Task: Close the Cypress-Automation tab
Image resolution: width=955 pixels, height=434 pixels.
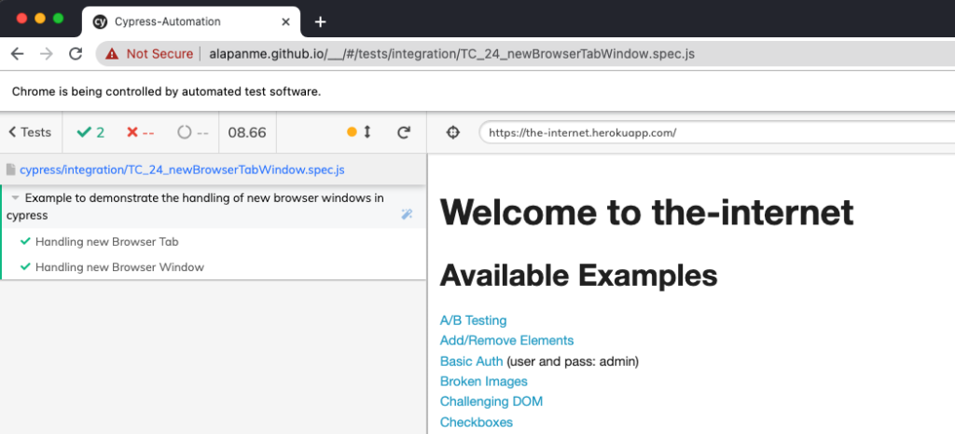Action: [x=285, y=21]
